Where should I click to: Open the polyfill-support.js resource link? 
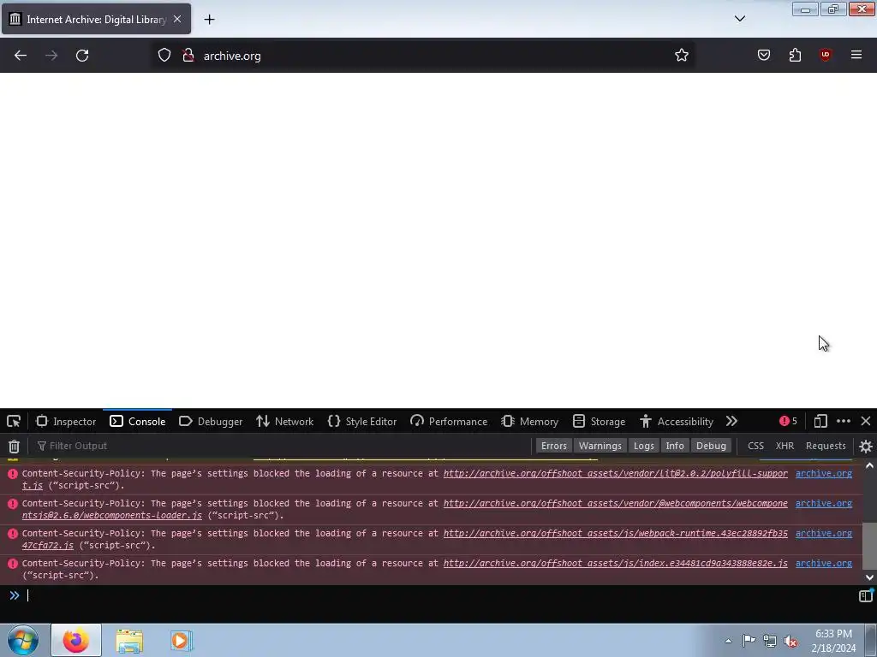pyautogui.click(x=615, y=474)
